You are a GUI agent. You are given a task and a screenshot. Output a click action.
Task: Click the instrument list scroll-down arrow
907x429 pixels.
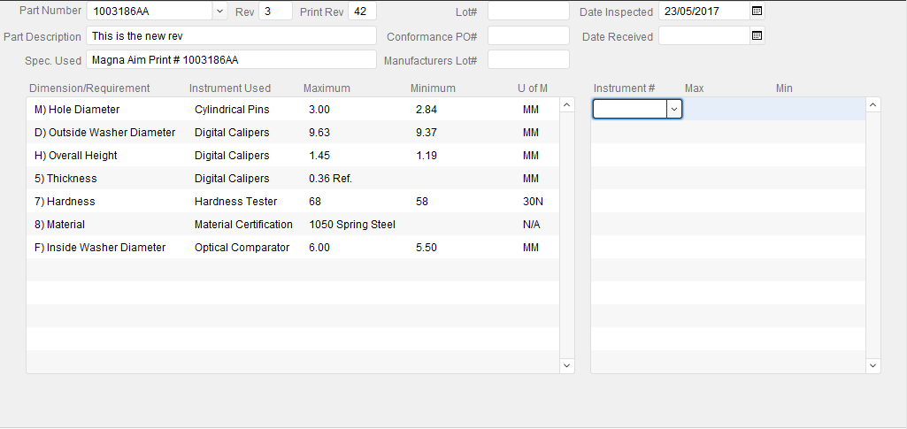pyautogui.click(x=872, y=365)
